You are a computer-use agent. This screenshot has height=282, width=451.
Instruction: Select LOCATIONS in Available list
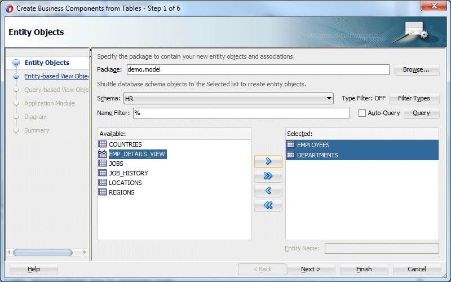point(125,183)
